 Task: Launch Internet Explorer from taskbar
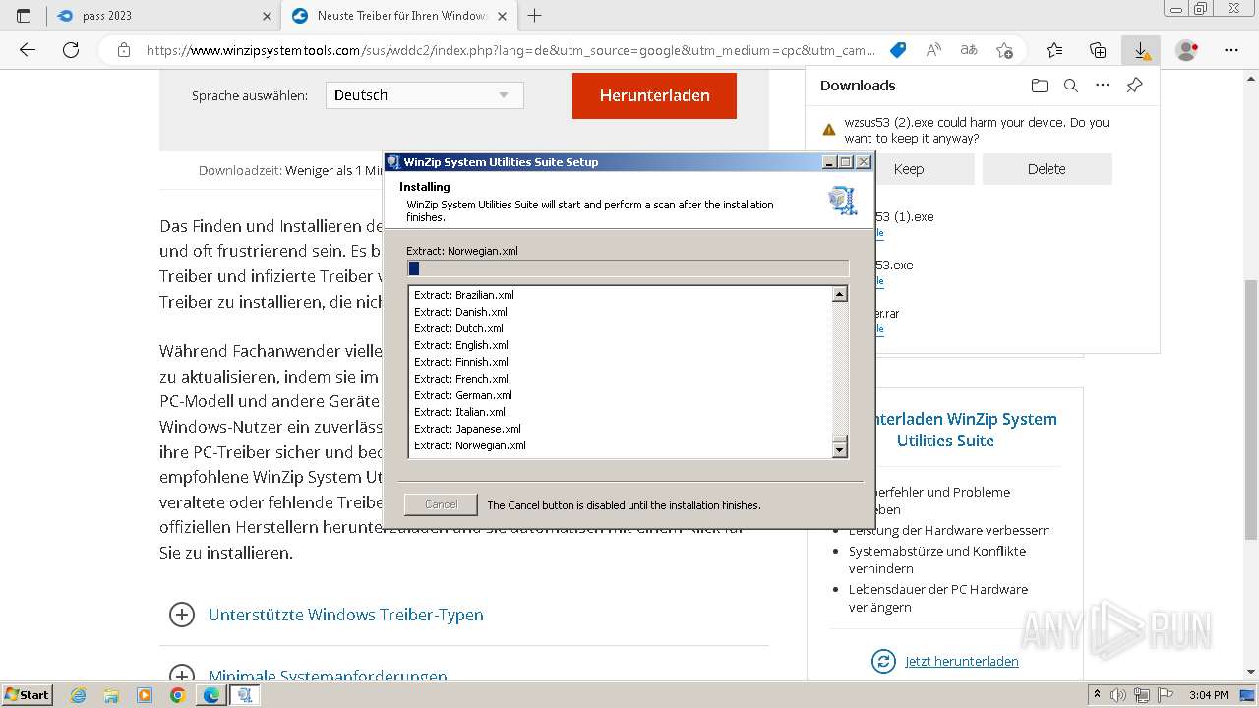(x=78, y=695)
